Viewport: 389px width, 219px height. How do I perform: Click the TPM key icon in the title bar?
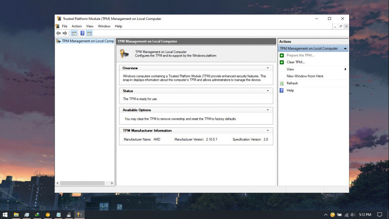click(x=59, y=18)
